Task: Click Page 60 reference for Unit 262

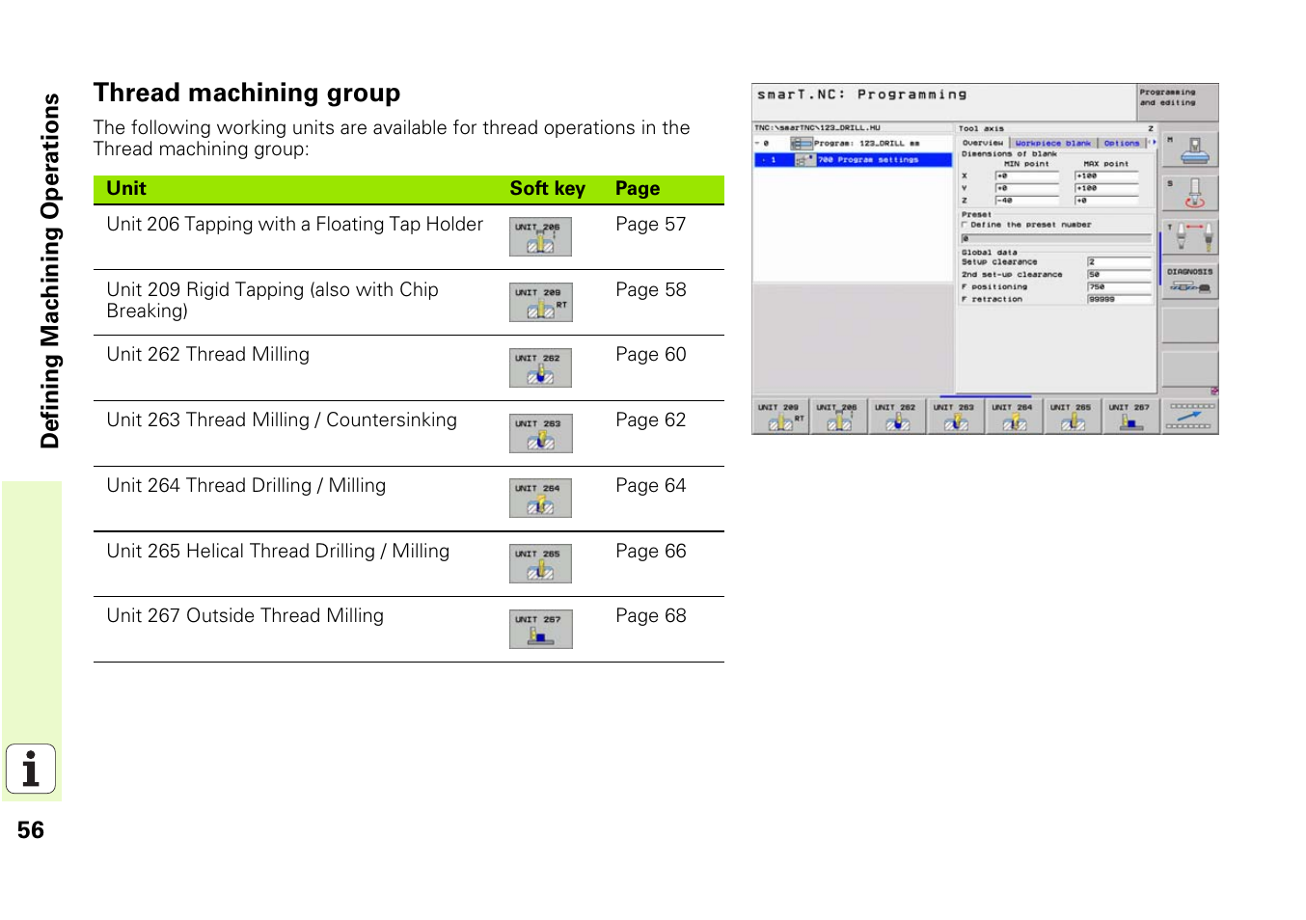Action: 651,355
